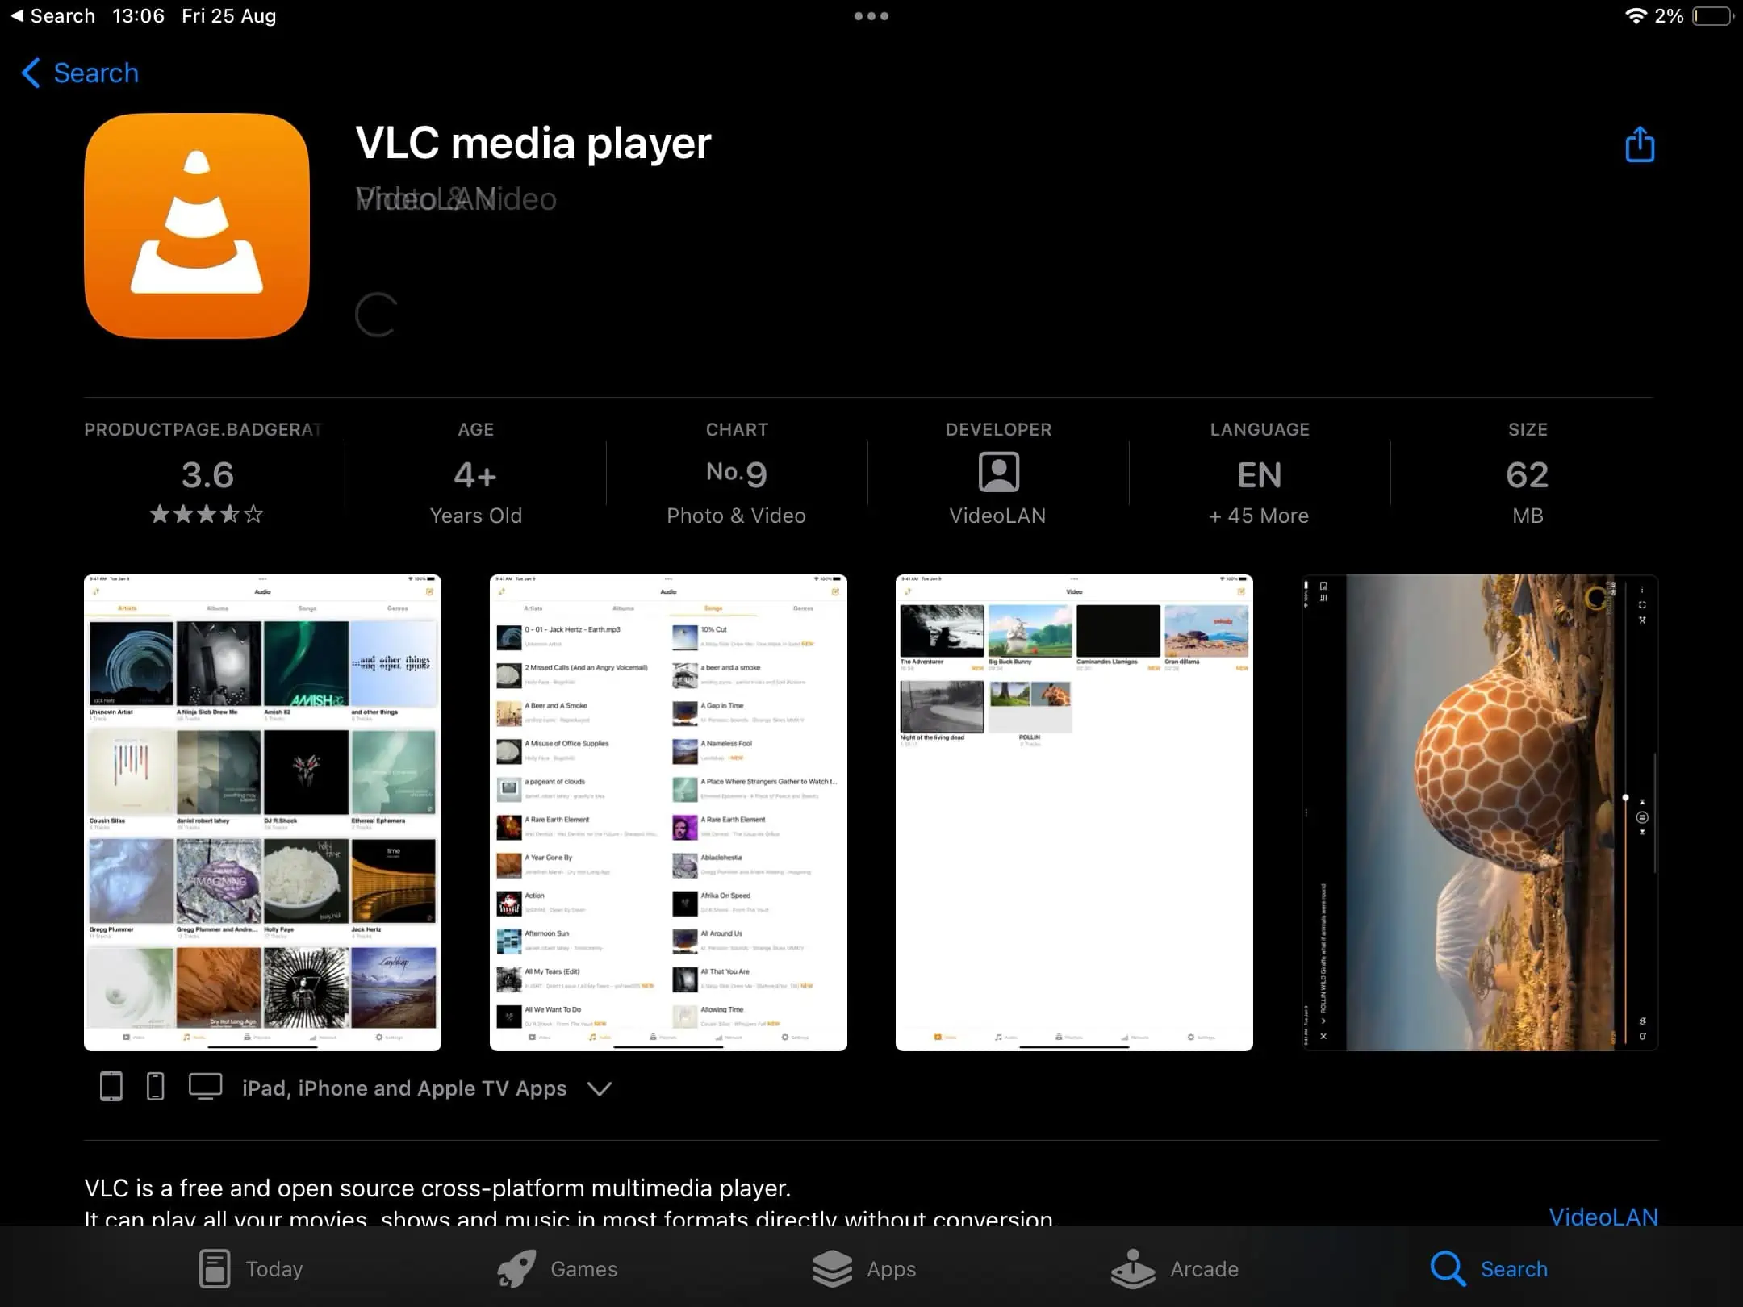
Task: Tap the EN language badge
Action: (x=1260, y=474)
